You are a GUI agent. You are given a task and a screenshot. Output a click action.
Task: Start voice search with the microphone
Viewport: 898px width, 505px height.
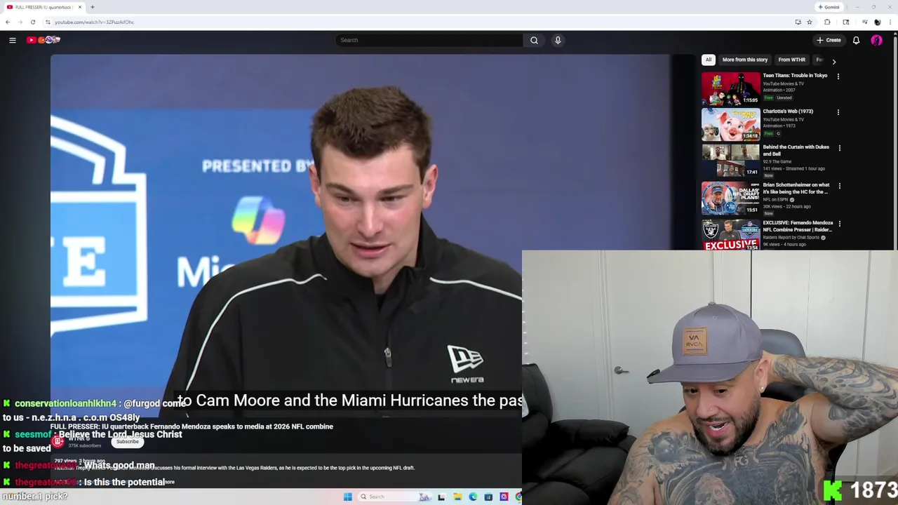click(x=558, y=40)
